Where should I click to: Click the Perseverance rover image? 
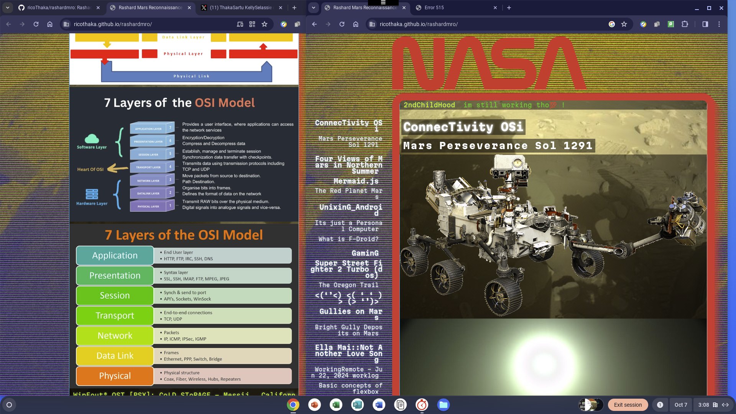click(x=553, y=236)
